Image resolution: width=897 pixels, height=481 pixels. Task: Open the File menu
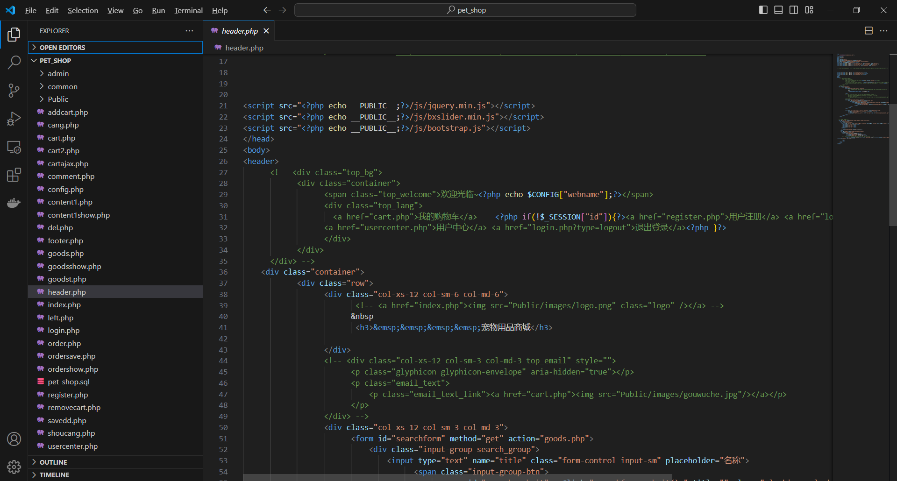click(31, 10)
